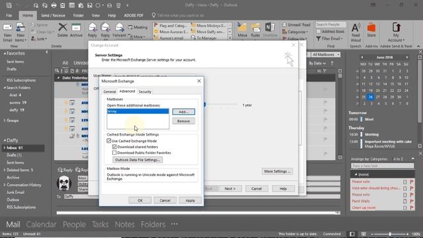Image resolution: width=423 pixels, height=238 pixels.
Task: Open Calendar in navigation bar
Action: pyautogui.click(x=41, y=224)
